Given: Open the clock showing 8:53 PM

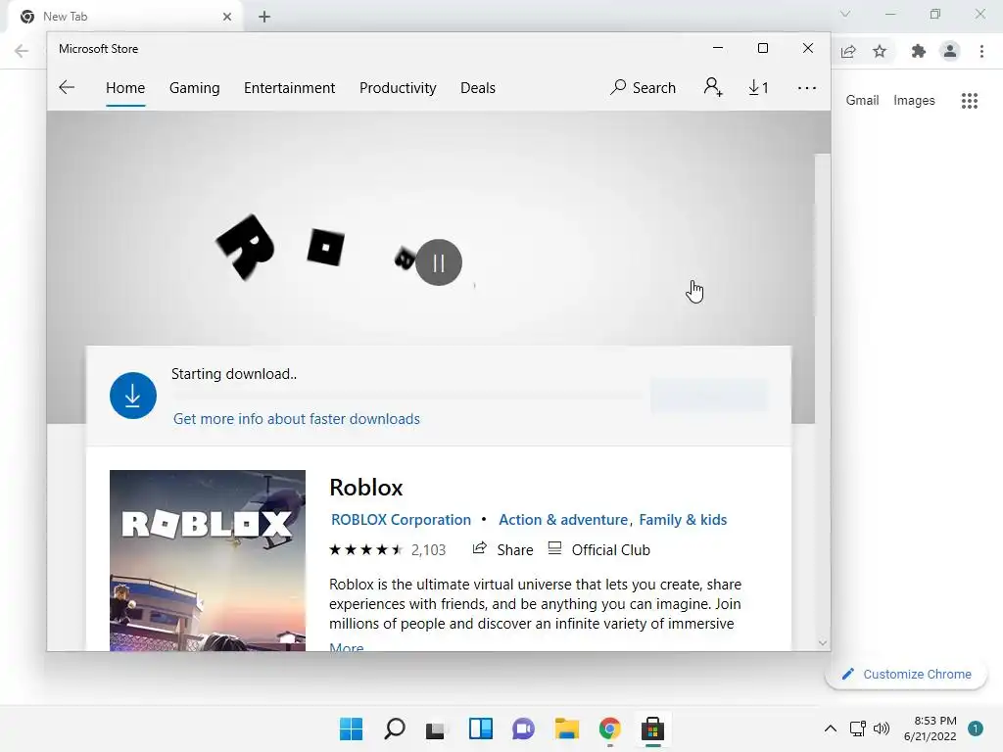Looking at the screenshot, I should pyautogui.click(x=931, y=728).
